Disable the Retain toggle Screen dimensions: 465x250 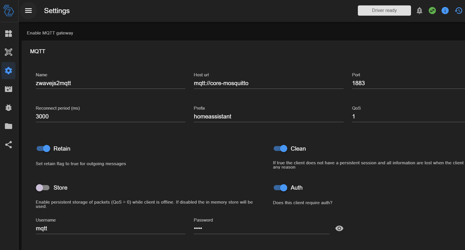pyautogui.click(x=43, y=149)
